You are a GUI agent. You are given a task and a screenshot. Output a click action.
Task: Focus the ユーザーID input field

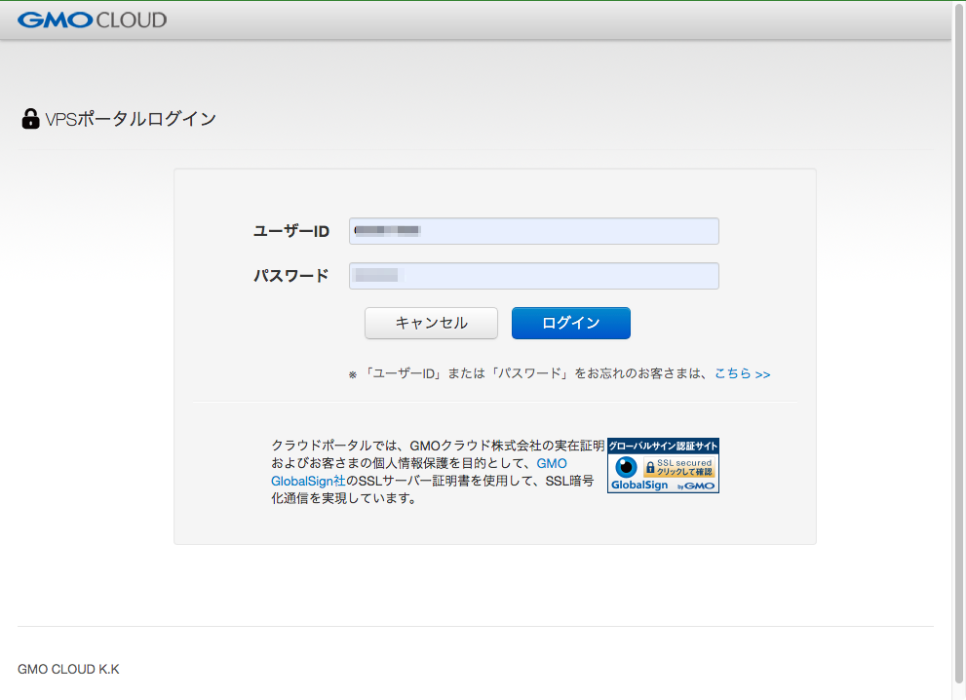pyautogui.click(x=533, y=231)
